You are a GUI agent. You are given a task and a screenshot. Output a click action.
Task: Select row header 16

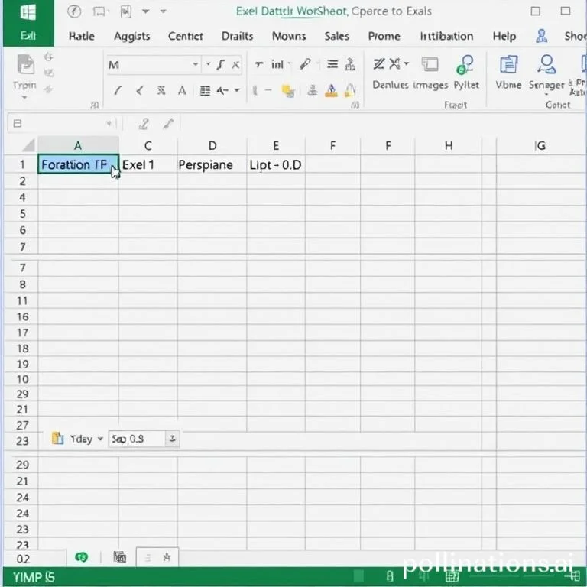click(22, 316)
